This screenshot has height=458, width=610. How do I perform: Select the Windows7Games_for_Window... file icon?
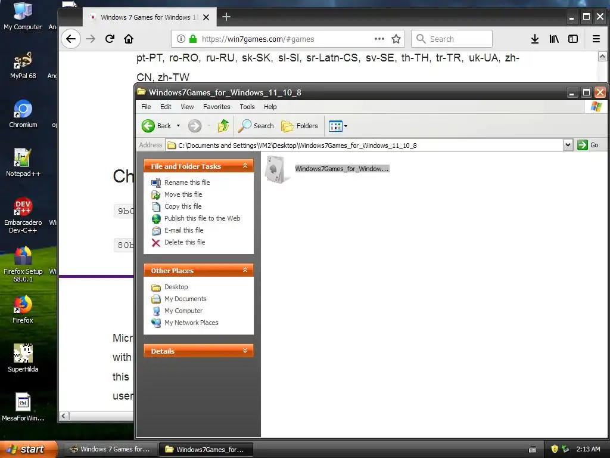276,169
